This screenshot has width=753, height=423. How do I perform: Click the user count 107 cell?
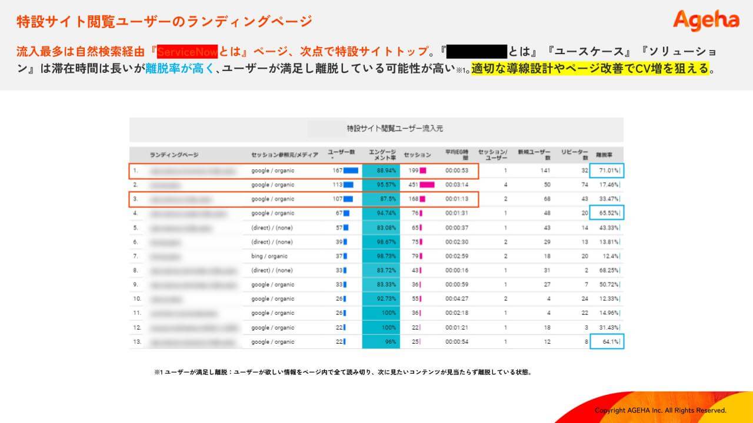pyautogui.click(x=337, y=199)
